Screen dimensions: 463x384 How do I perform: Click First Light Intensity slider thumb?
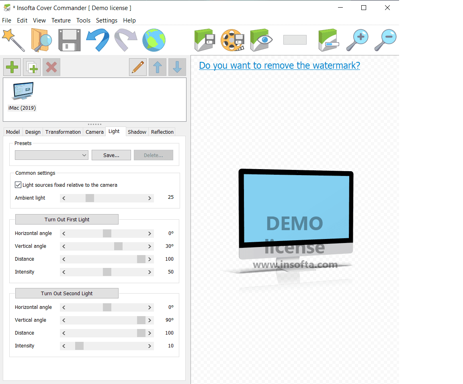(107, 272)
